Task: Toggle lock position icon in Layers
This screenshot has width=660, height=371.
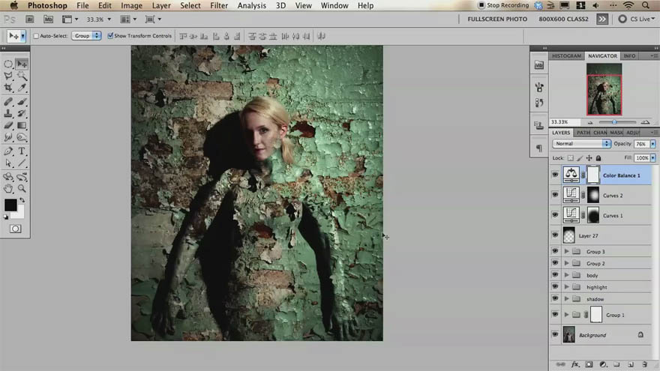Action: [589, 157]
